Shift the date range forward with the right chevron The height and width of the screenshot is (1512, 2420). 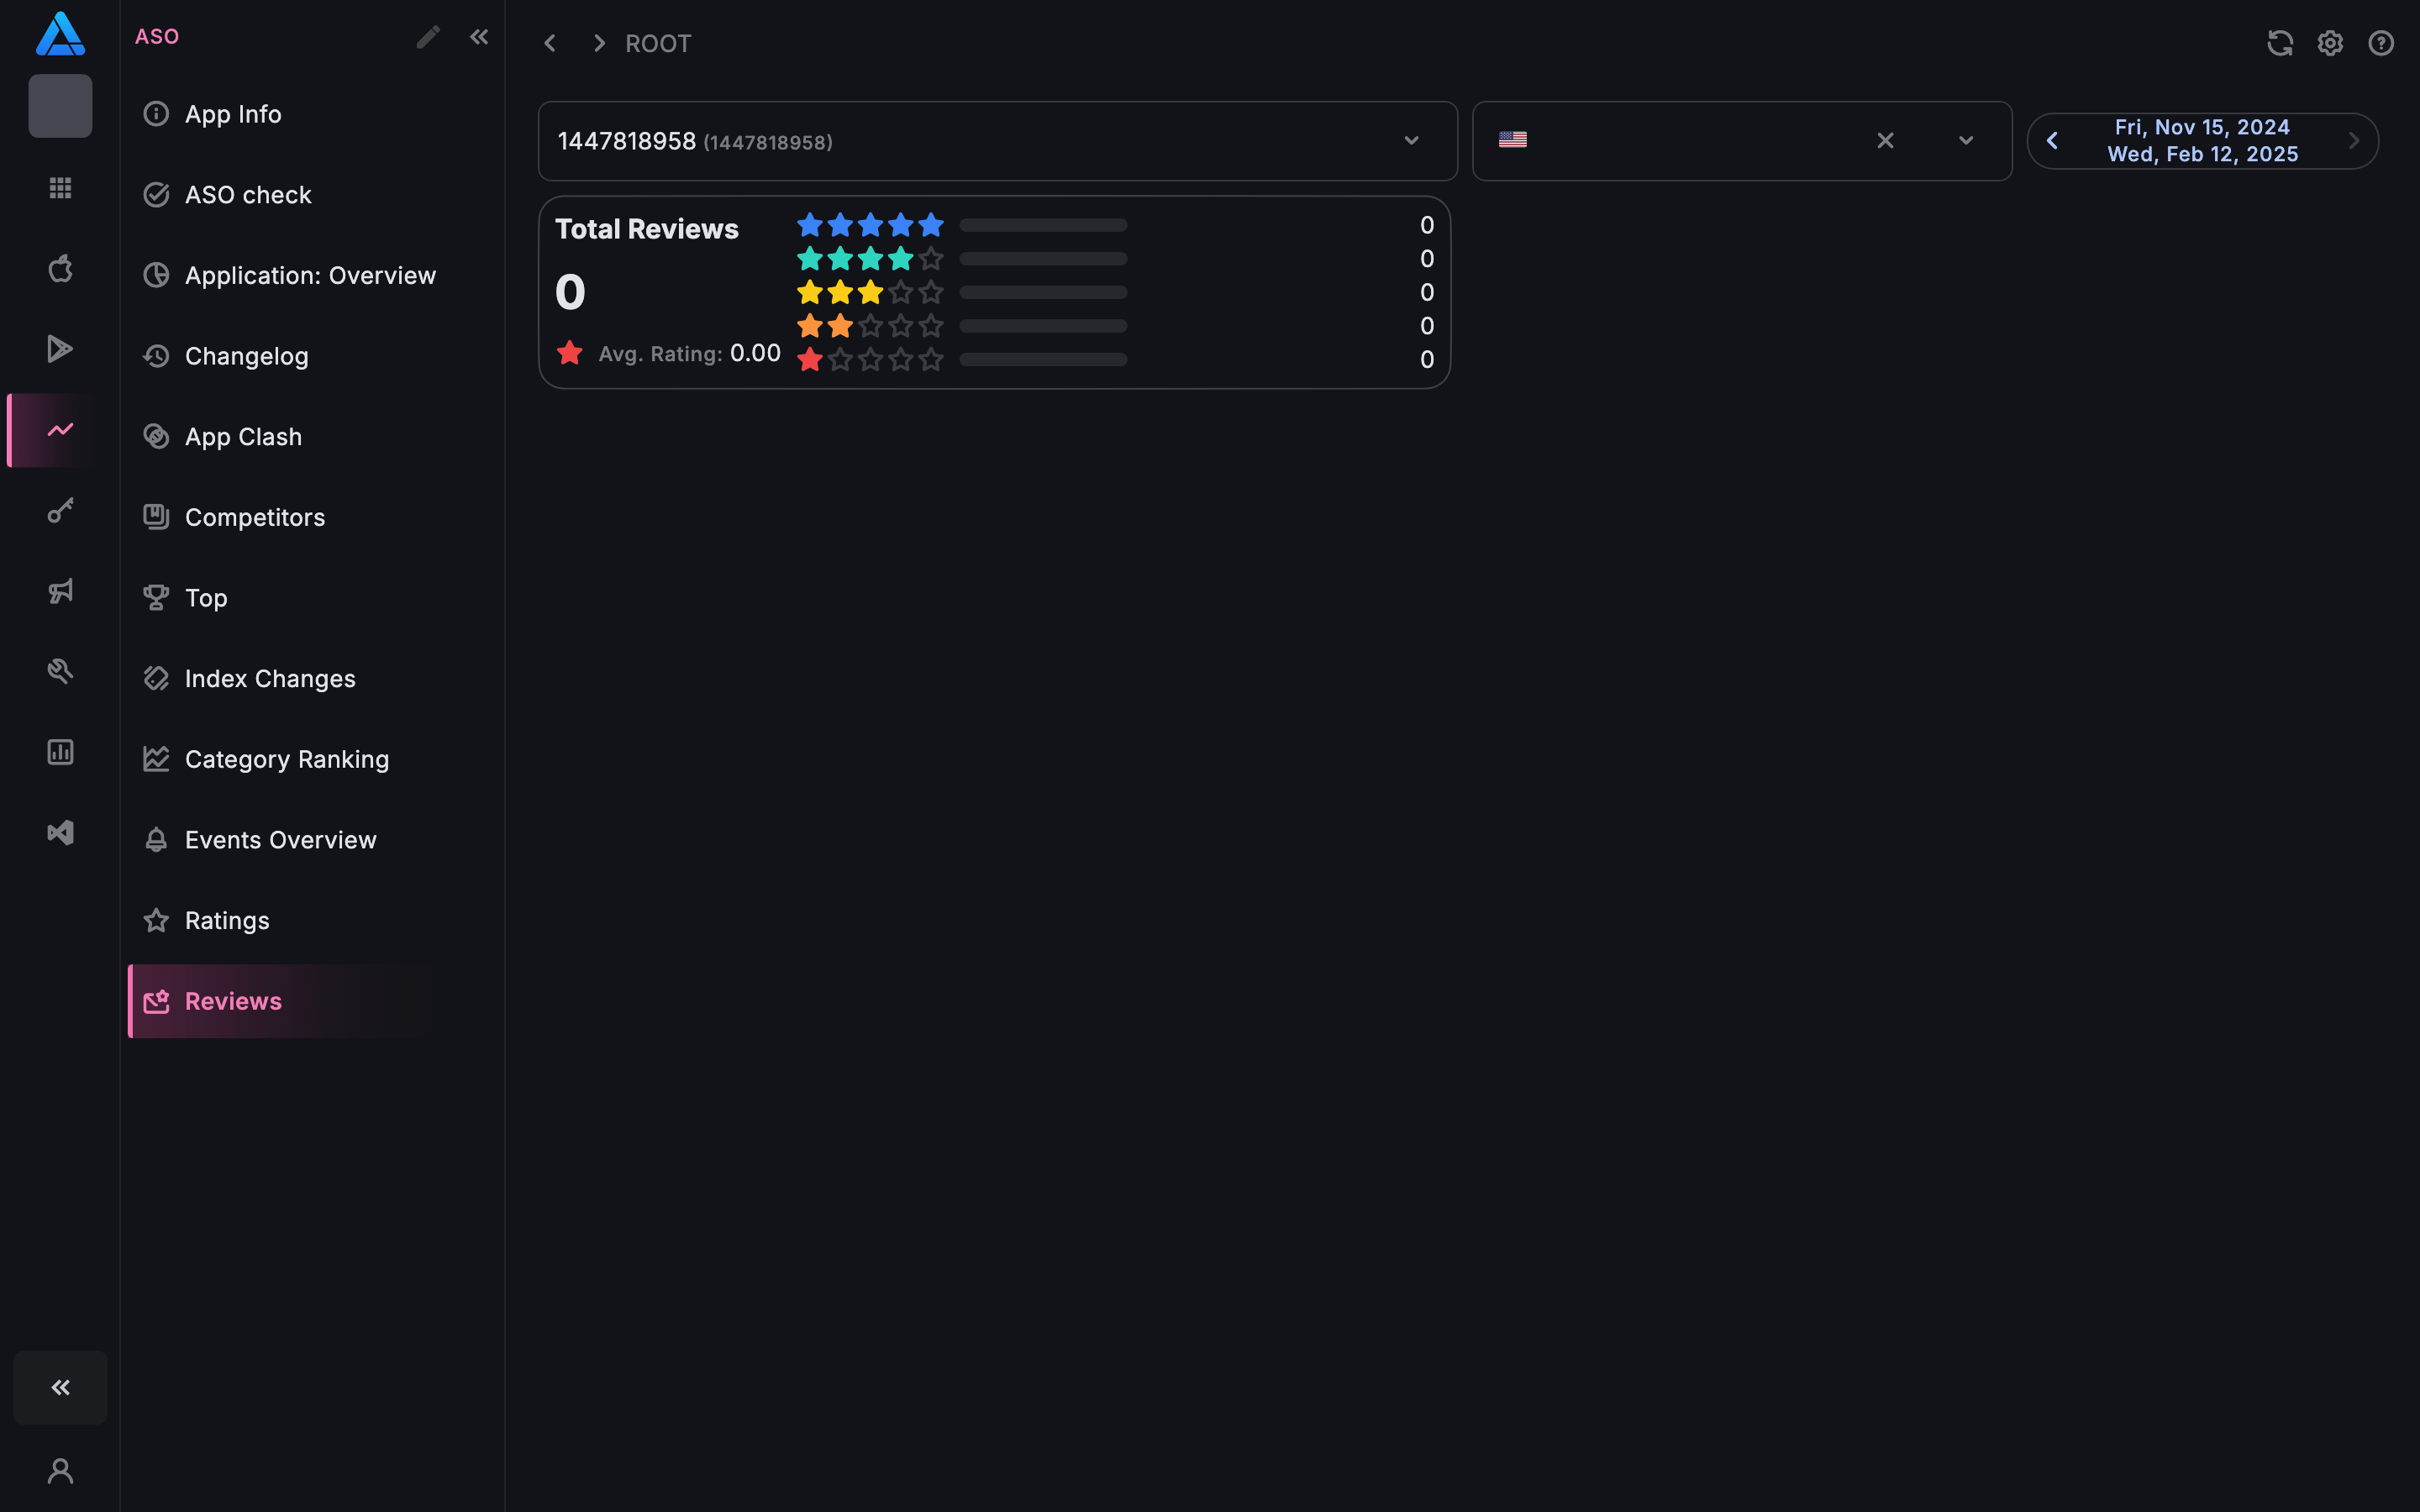click(x=2354, y=141)
